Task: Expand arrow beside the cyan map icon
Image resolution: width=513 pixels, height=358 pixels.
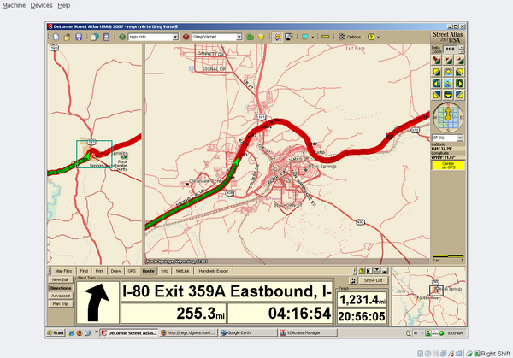Action: click(312, 38)
